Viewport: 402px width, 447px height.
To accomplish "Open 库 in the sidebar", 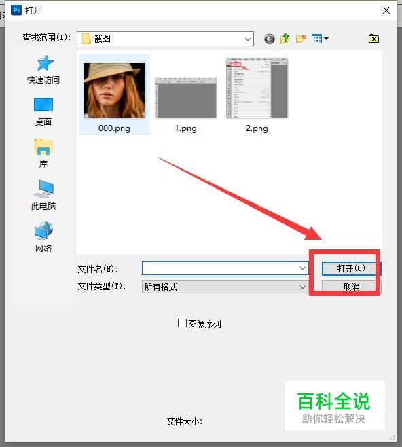I will pyautogui.click(x=43, y=154).
